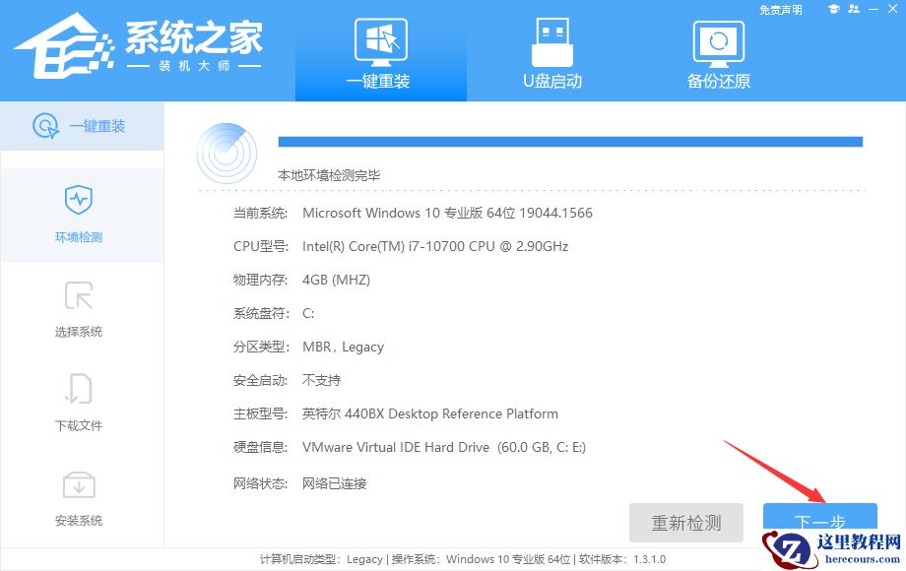The width and height of the screenshot is (906, 571).
Task: Open the 免责声明 disclaimer link
Action: tap(780, 9)
